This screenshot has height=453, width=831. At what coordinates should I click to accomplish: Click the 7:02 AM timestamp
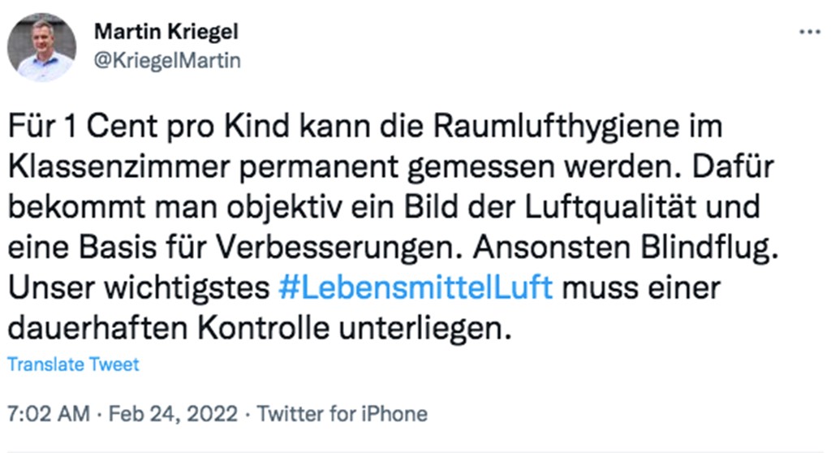click(47, 414)
